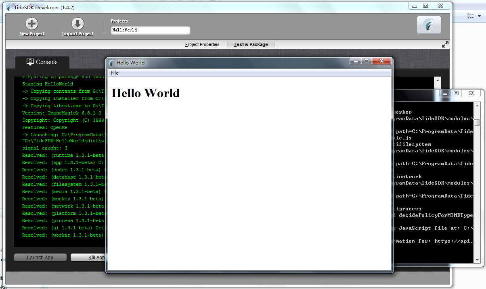Close the Hello World window
486x289 pixels.
click(x=381, y=61)
